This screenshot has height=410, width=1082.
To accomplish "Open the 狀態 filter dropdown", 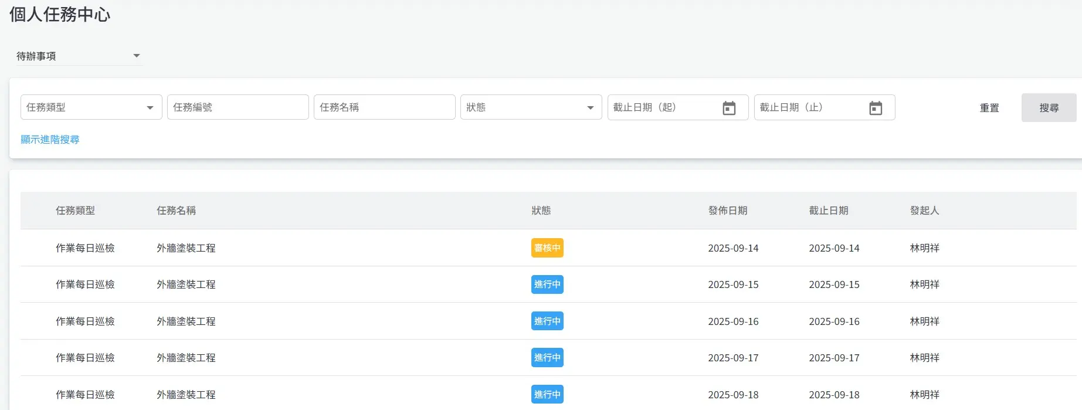I will click(x=531, y=107).
